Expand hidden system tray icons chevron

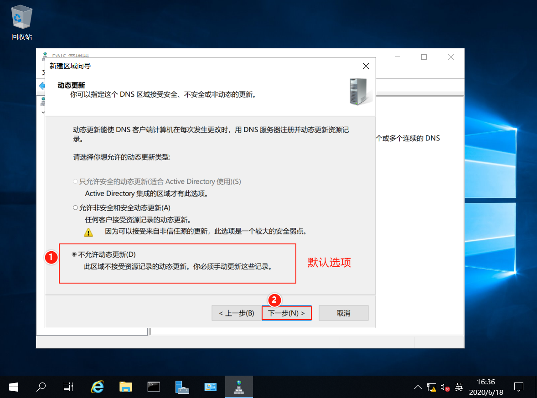click(418, 388)
